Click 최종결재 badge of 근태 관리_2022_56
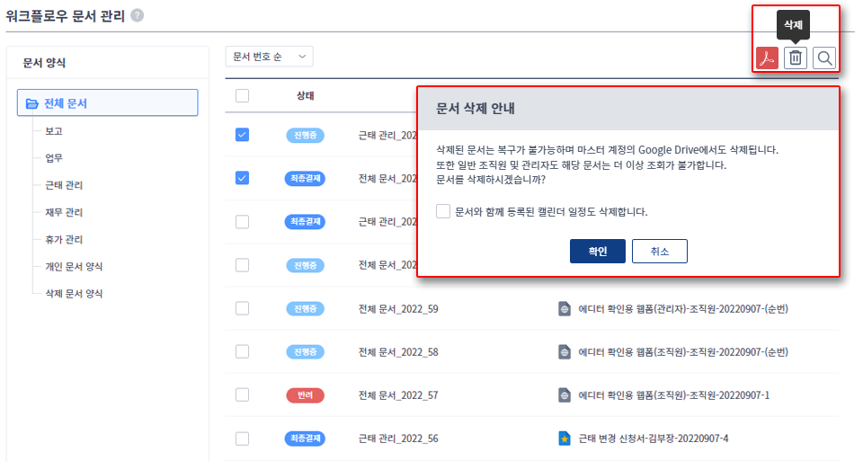 click(x=305, y=439)
